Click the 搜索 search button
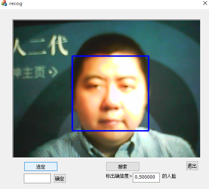 coord(123,166)
